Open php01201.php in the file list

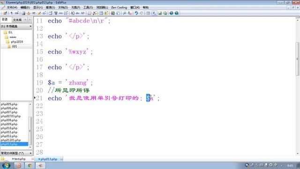point(10,140)
